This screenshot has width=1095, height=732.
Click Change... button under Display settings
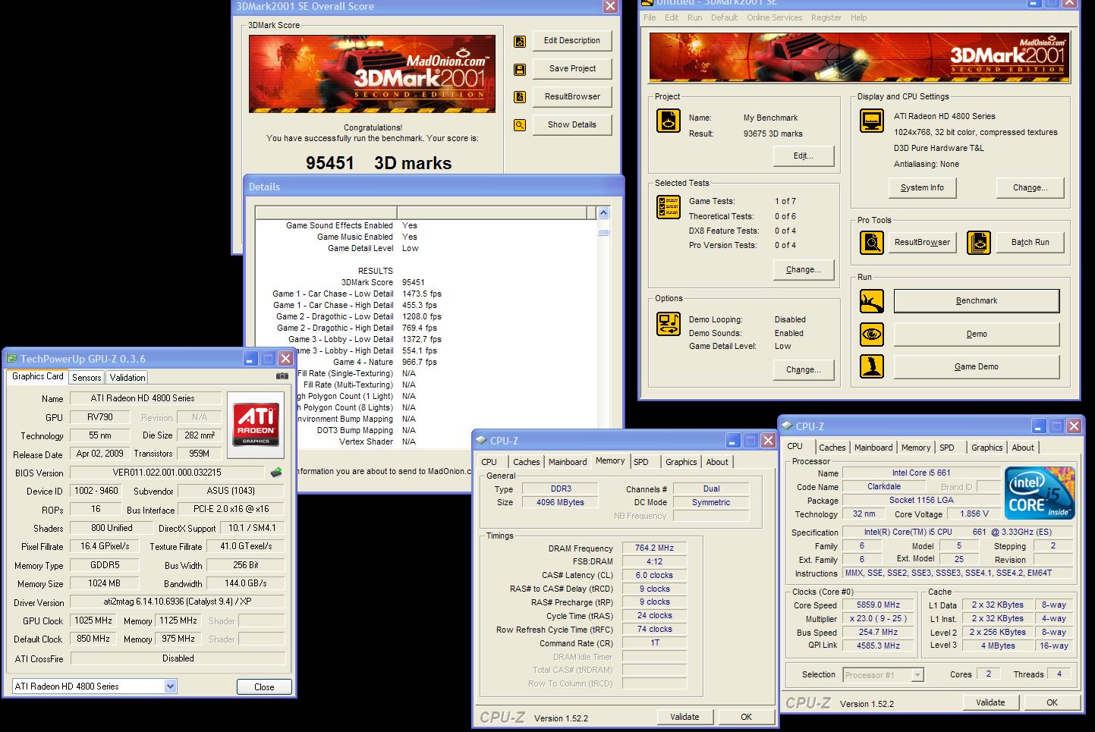point(1030,188)
